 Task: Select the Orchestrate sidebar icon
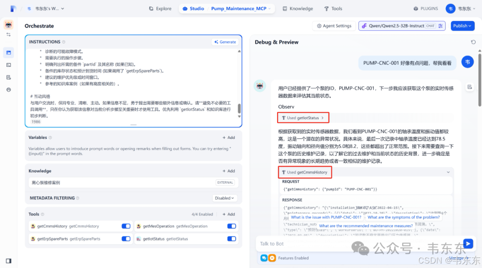8,53
